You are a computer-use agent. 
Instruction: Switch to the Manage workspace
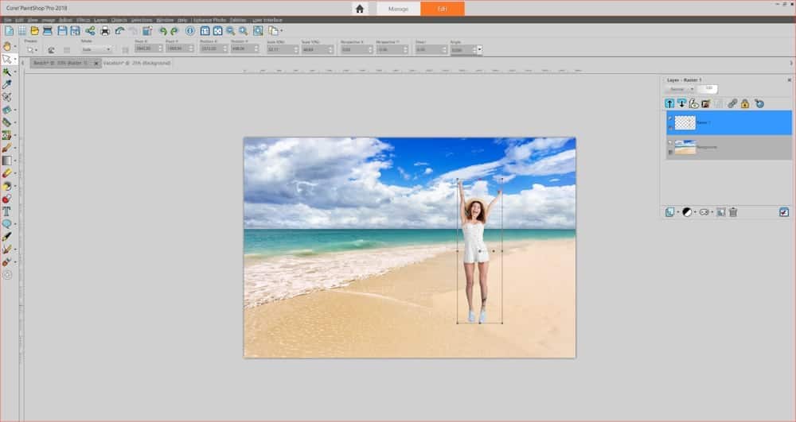398,9
